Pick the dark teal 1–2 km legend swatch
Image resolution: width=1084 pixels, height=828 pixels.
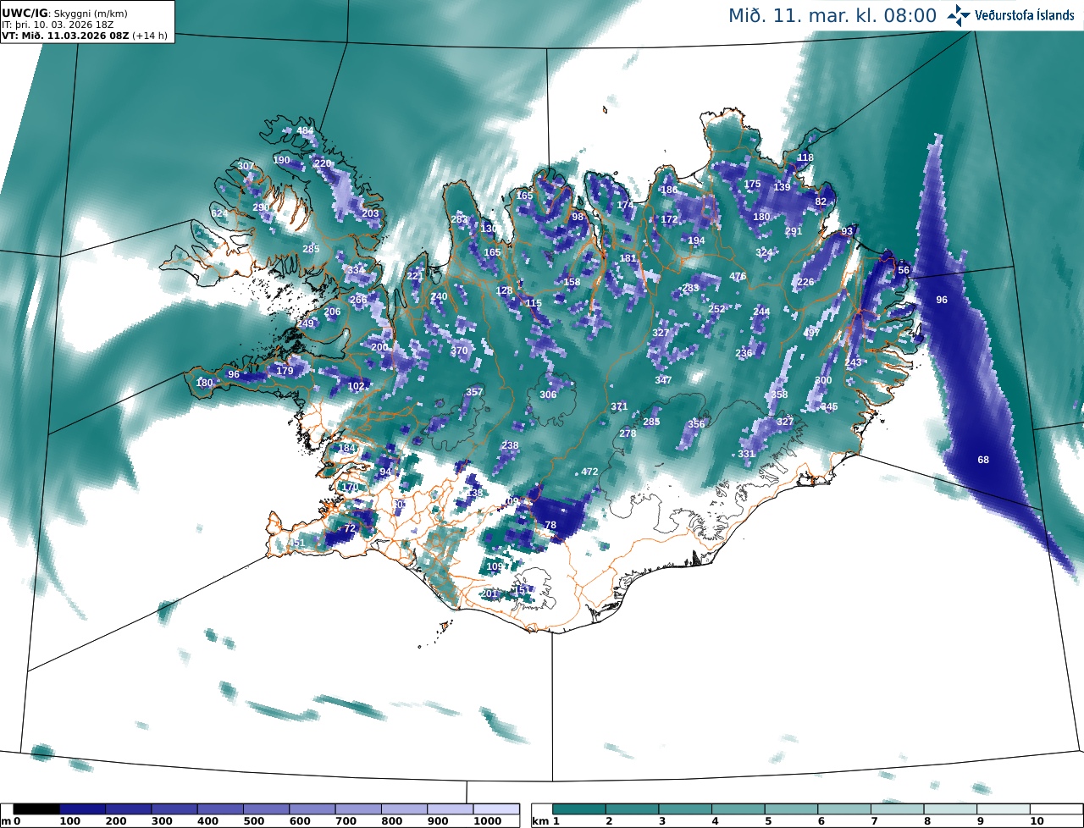(x=579, y=809)
